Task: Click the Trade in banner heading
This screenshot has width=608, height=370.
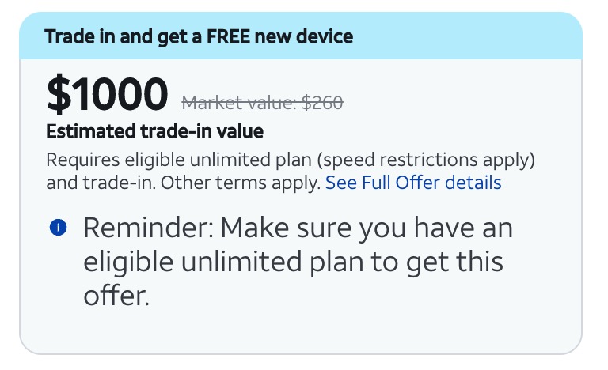Action: pos(199,36)
